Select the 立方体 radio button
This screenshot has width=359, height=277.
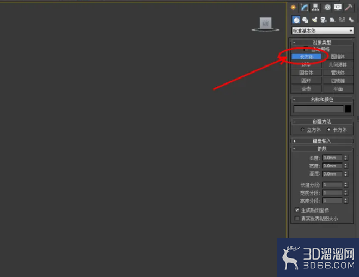click(x=303, y=130)
